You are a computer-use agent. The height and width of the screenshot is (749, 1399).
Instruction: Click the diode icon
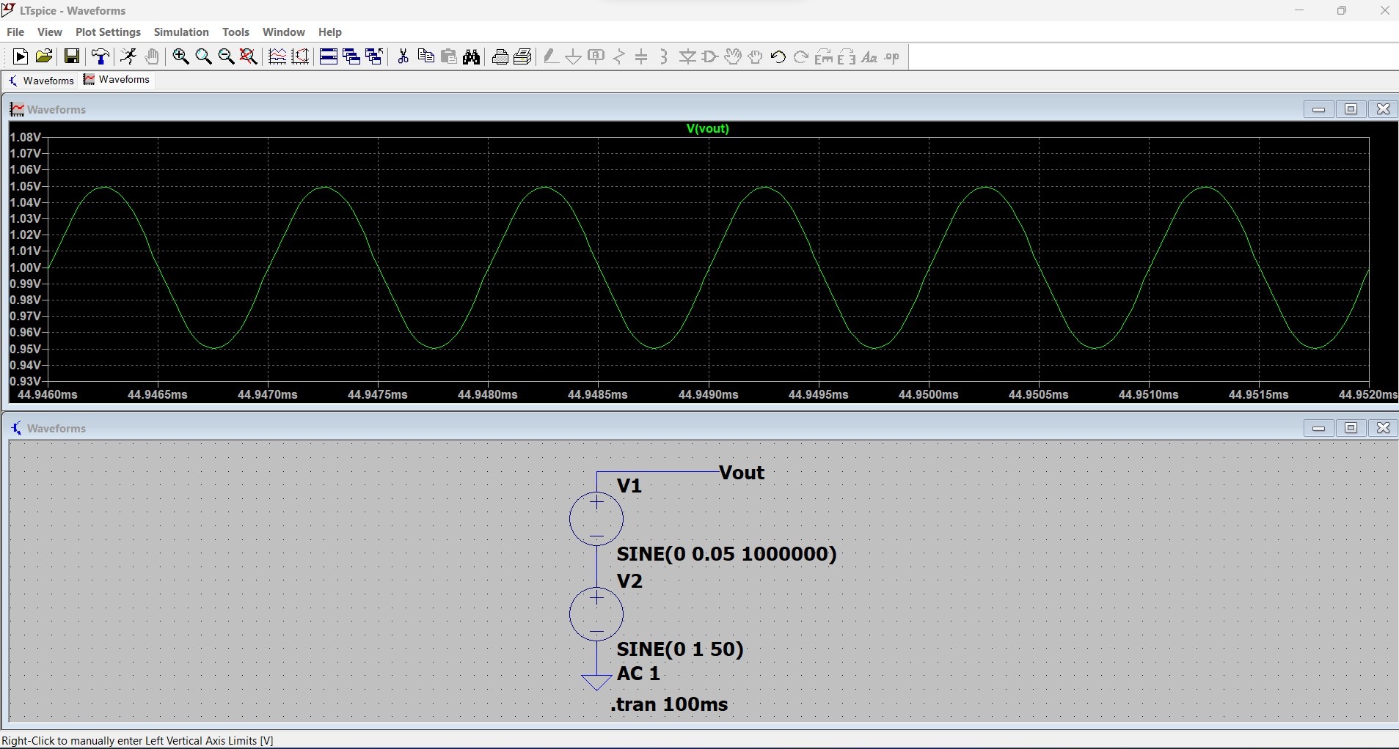click(x=687, y=57)
